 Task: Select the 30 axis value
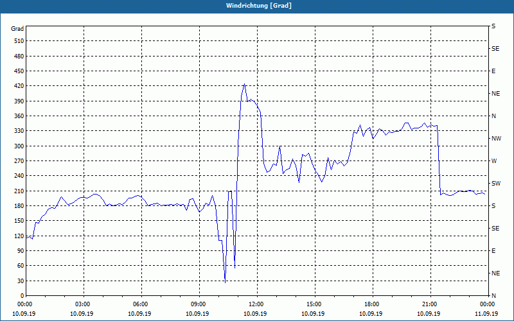pyautogui.click(x=21, y=281)
